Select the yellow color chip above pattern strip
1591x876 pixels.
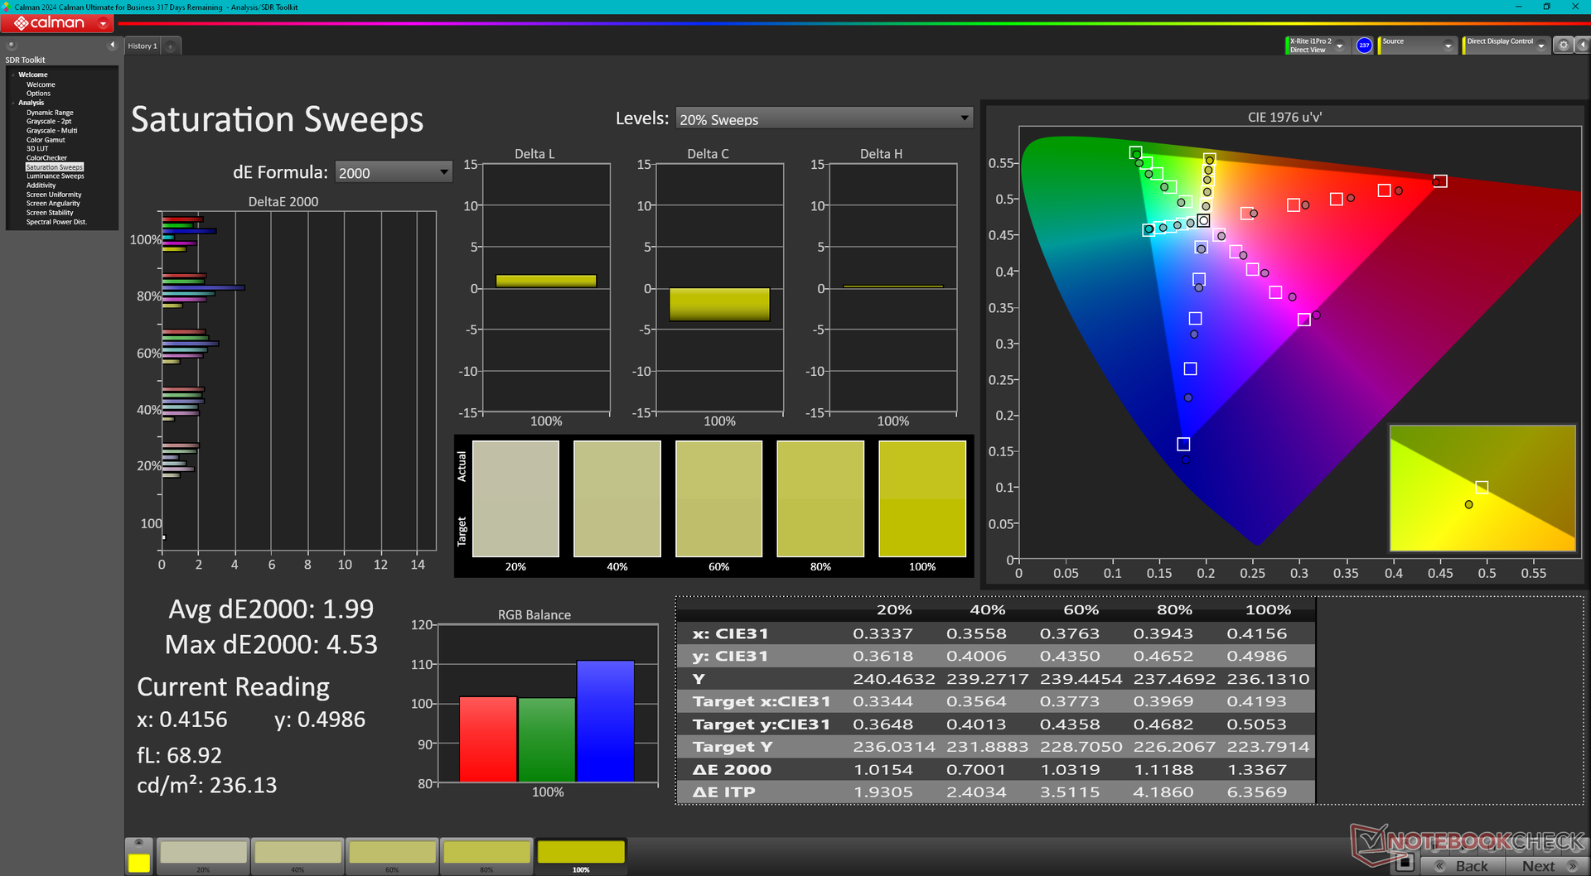[138, 861]
